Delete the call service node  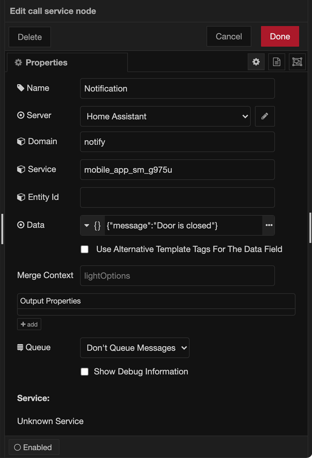point(29,37)
